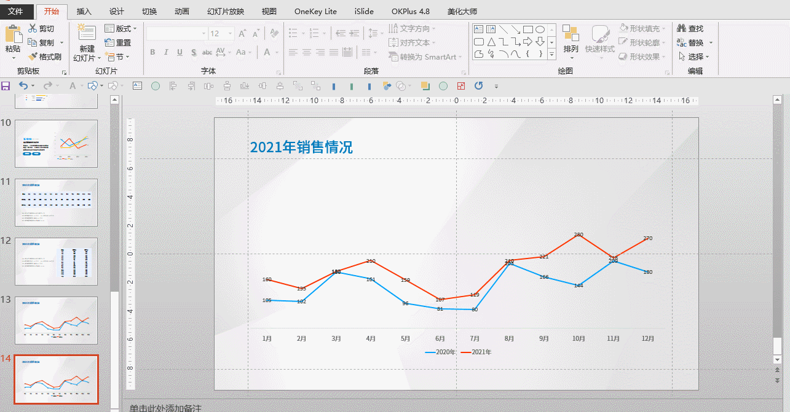Select slide 10 thumbnail

coord(56,144)
